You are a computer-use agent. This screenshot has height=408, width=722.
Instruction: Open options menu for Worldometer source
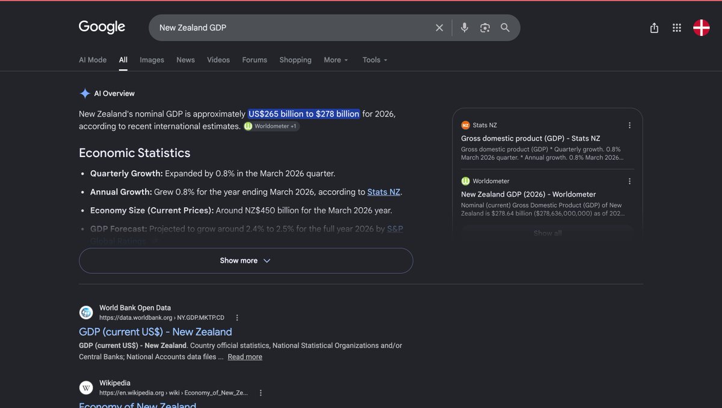(x=630, y=181)
